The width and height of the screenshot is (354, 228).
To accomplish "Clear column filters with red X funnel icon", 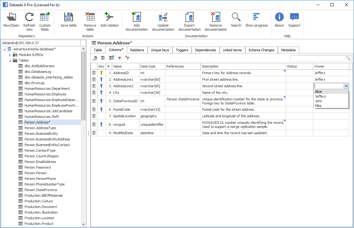I will pos(128,58).
